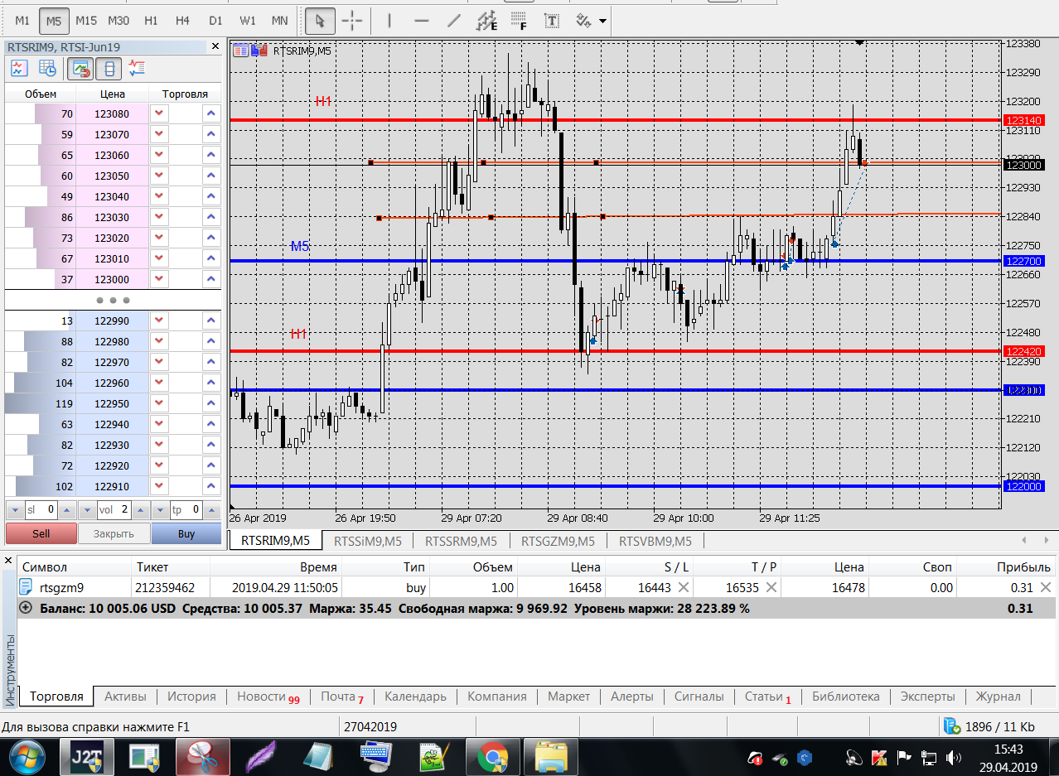This screenshot has height=776, width=1059.
Task: Open the История tab
Action: [x=191, y=696]
